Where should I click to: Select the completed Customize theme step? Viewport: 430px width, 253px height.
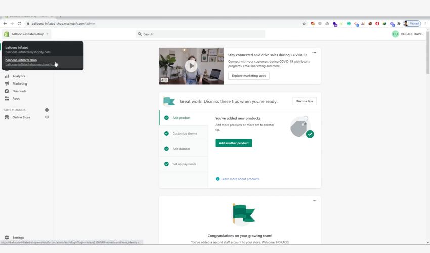coord(184,134)
